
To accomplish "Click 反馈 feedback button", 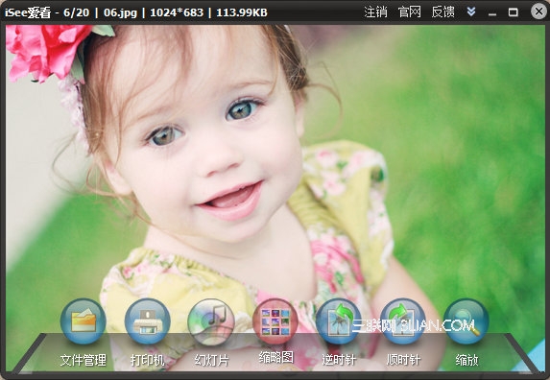I will click(x=443, y=12).
